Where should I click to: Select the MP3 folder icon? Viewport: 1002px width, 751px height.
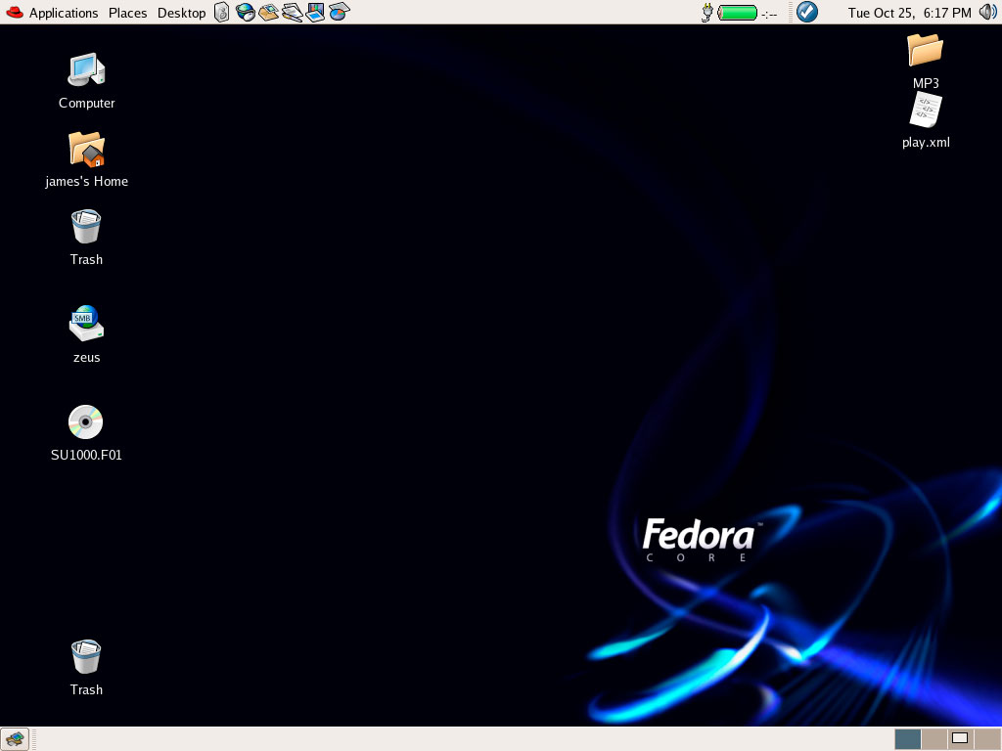tap(926, 51)
